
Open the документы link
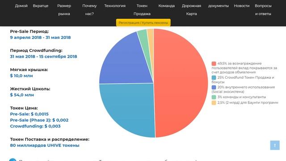[x=219, y=6]
